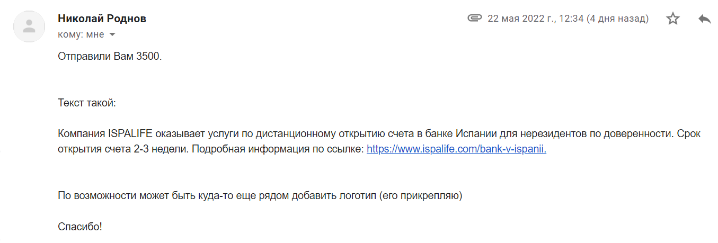Image resolution: width=718 pixels, height=243 pixels.
Task: Click the reply arrow icon
Action: 704,19
